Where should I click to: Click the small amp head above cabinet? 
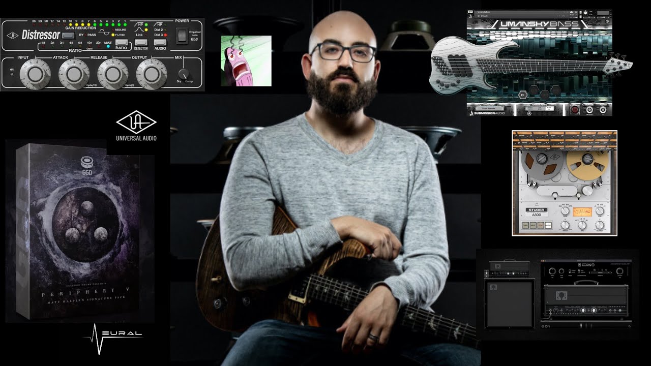click(509, 268)
